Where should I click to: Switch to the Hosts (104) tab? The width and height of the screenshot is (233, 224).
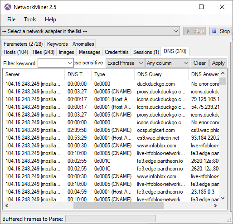16,52
